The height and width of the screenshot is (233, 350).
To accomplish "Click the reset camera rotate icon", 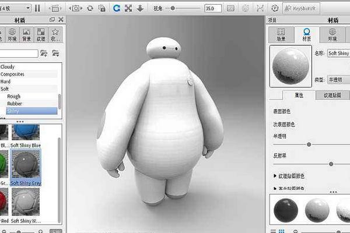I will (x=90, y=9).
